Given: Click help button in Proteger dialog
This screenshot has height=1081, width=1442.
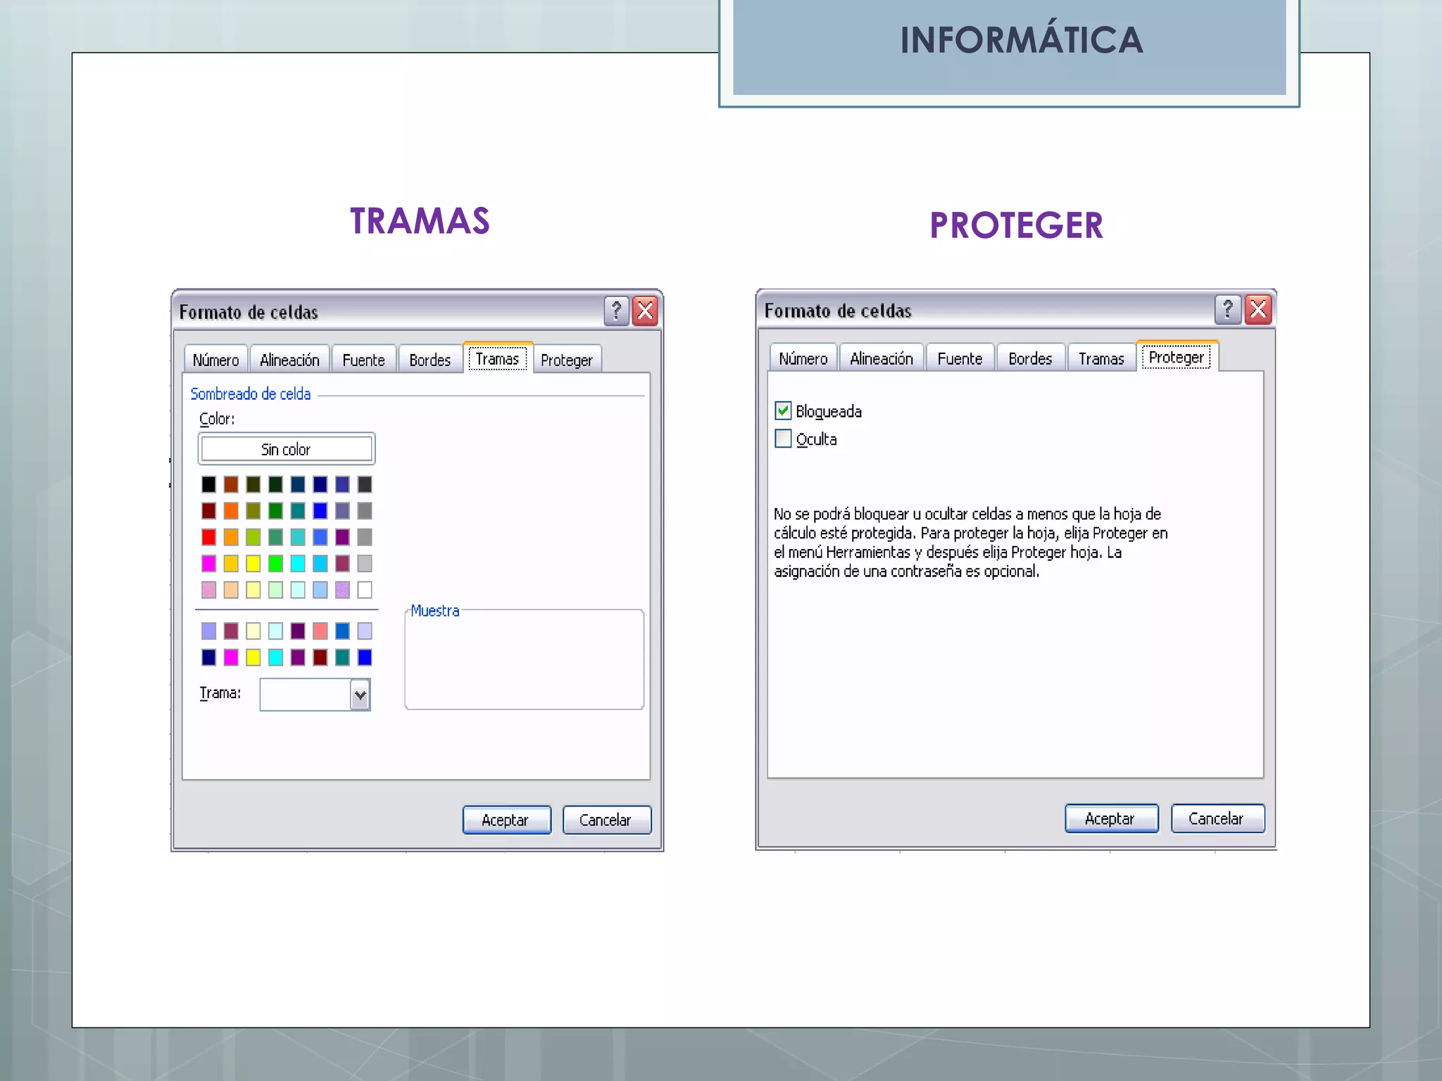Looking at the screenshot, I should point(1227,309).
